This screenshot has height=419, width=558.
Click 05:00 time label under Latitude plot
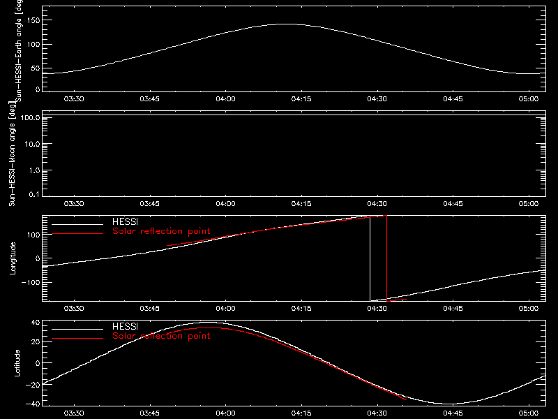click(x=529, y=413)
